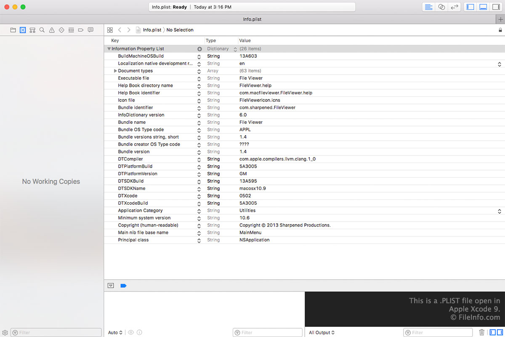The image size is (505, 337).
Task: Add item with plus beside Information Property List
Action: [199, 49]
